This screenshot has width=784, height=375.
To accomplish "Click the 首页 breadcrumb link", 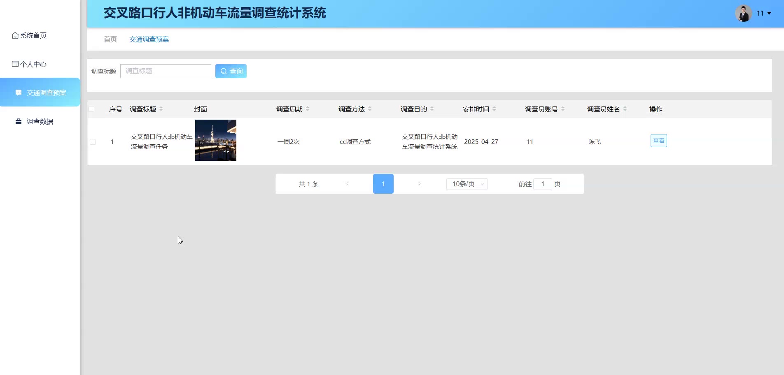I will point(110,39).
